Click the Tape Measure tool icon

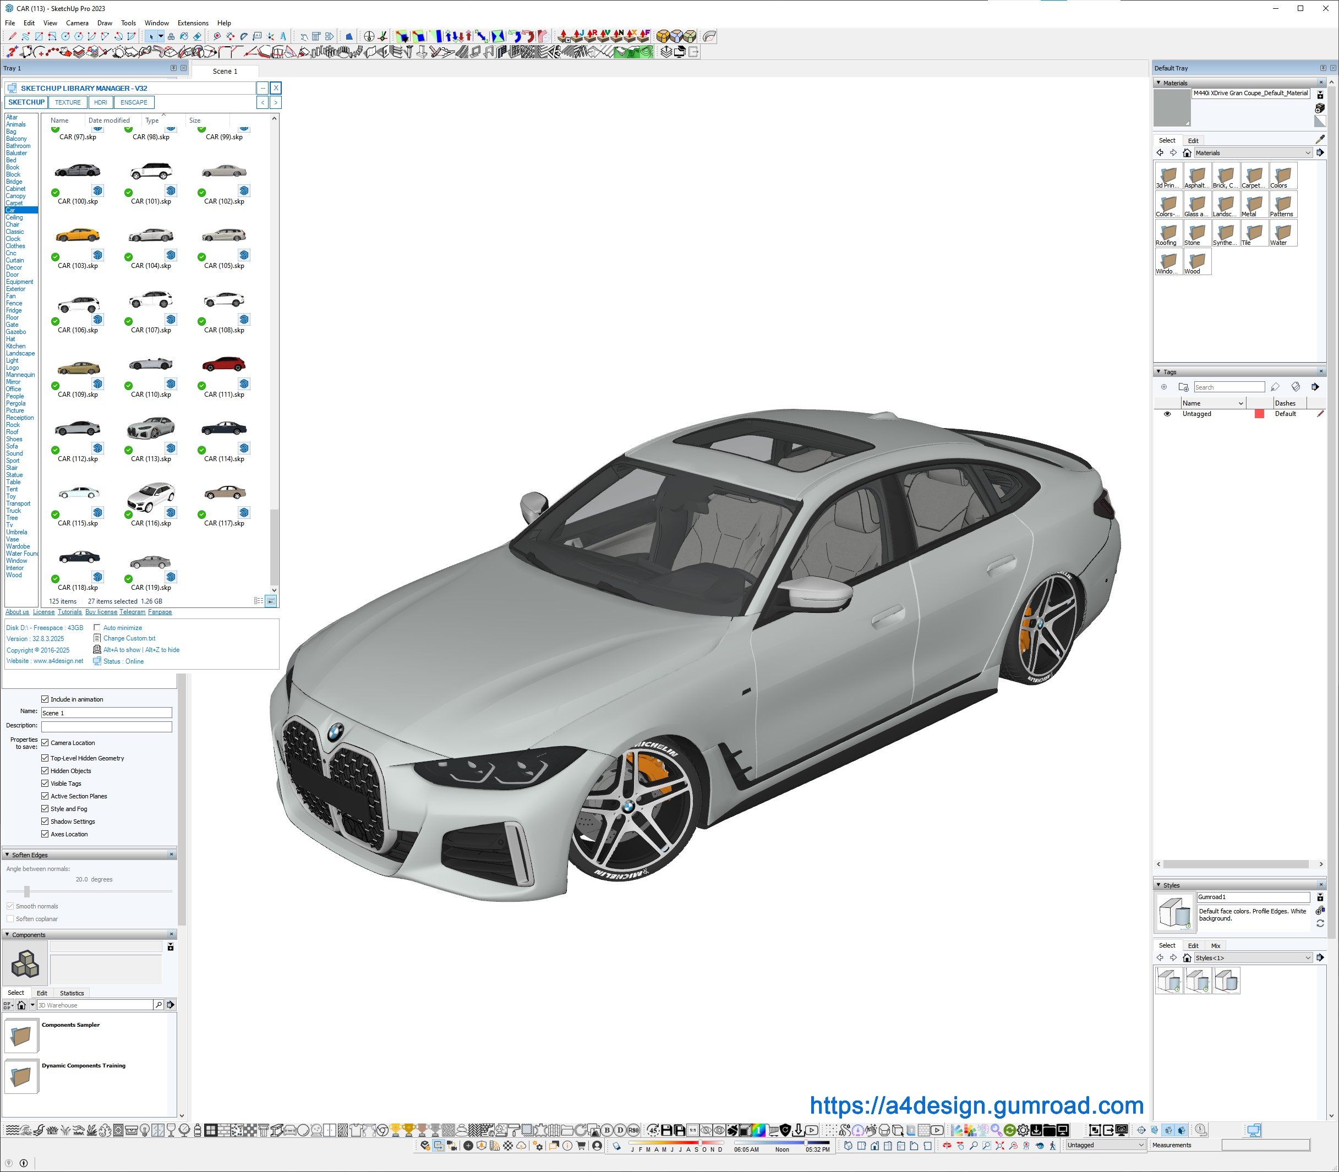(x=217, y=37)
